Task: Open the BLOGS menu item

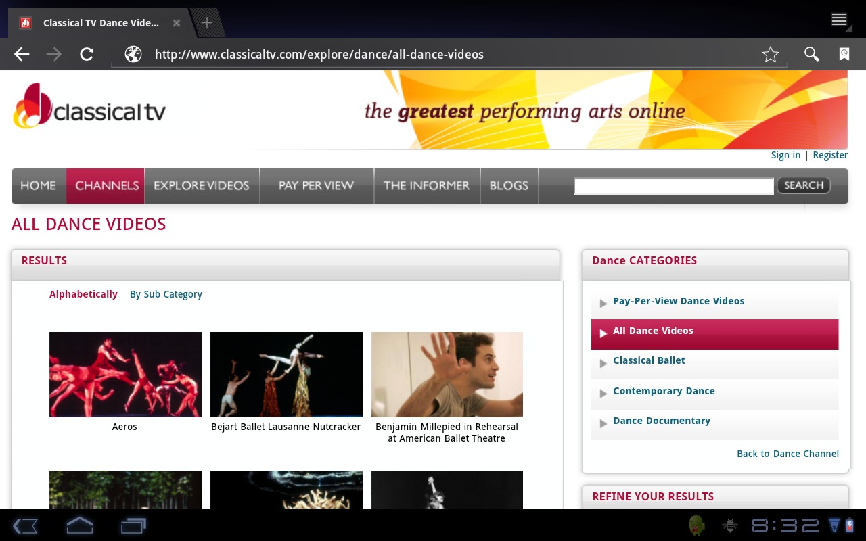Action: [x=509, y=185]
